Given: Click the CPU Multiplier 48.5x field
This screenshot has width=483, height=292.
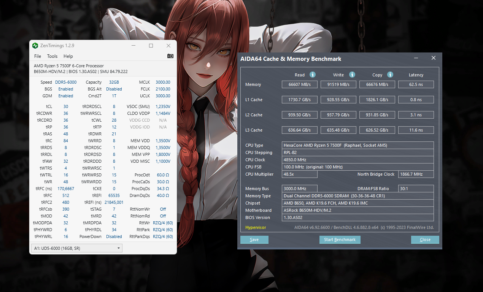Looking at the screenshot, I should [x=300, y=174].
